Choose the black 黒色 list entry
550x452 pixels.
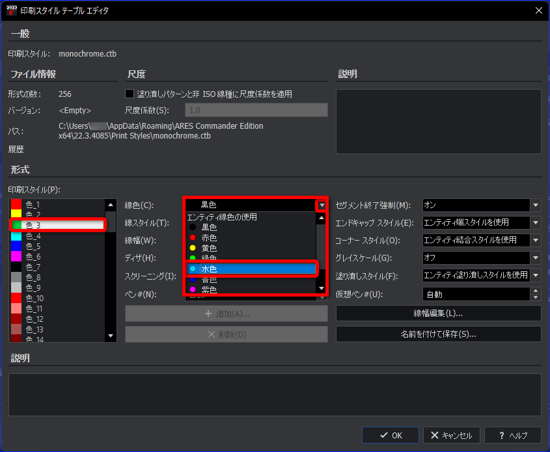pyautogui.click(x=251, y=228)
